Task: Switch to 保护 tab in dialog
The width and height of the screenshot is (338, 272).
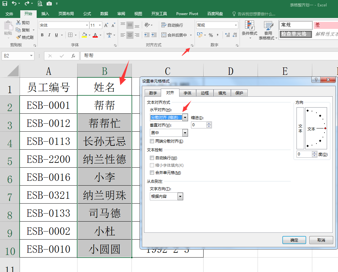Action: [x=239, y=93]
